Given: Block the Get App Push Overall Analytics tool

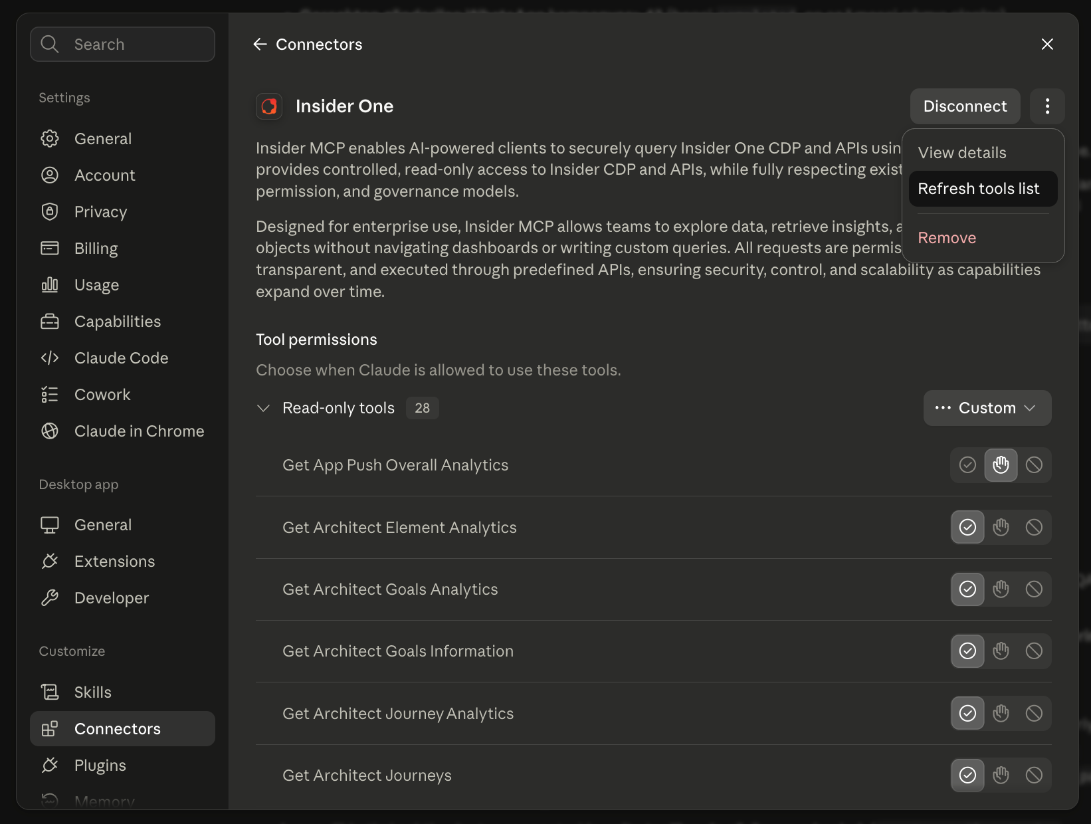Looking at the screenshot, I should 1034,464.
